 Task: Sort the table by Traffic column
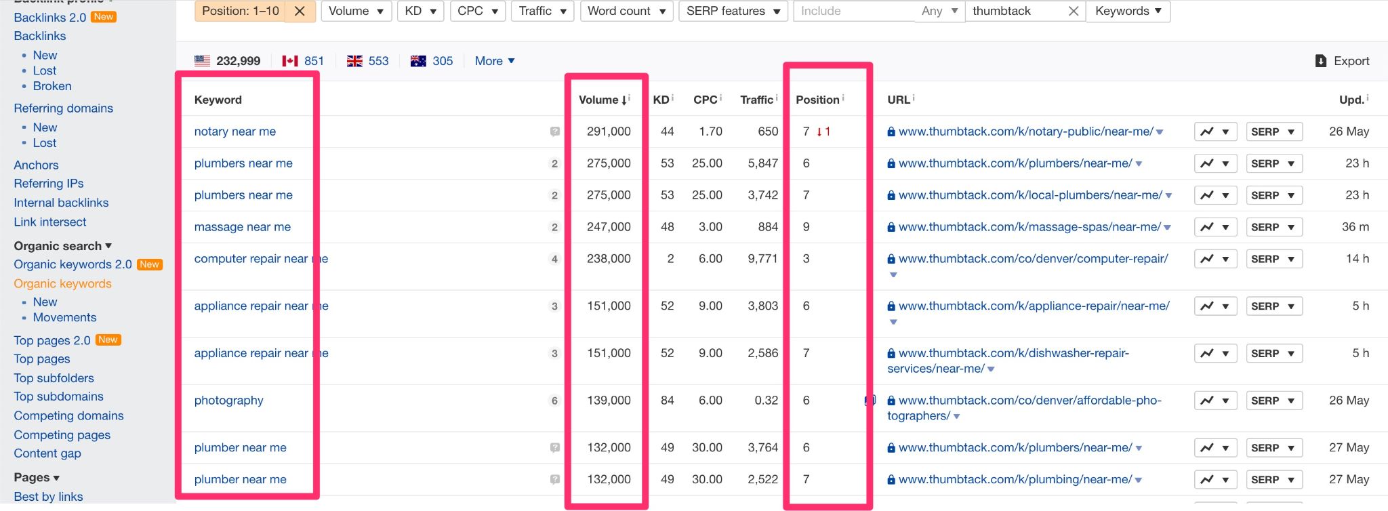point(756,100)
